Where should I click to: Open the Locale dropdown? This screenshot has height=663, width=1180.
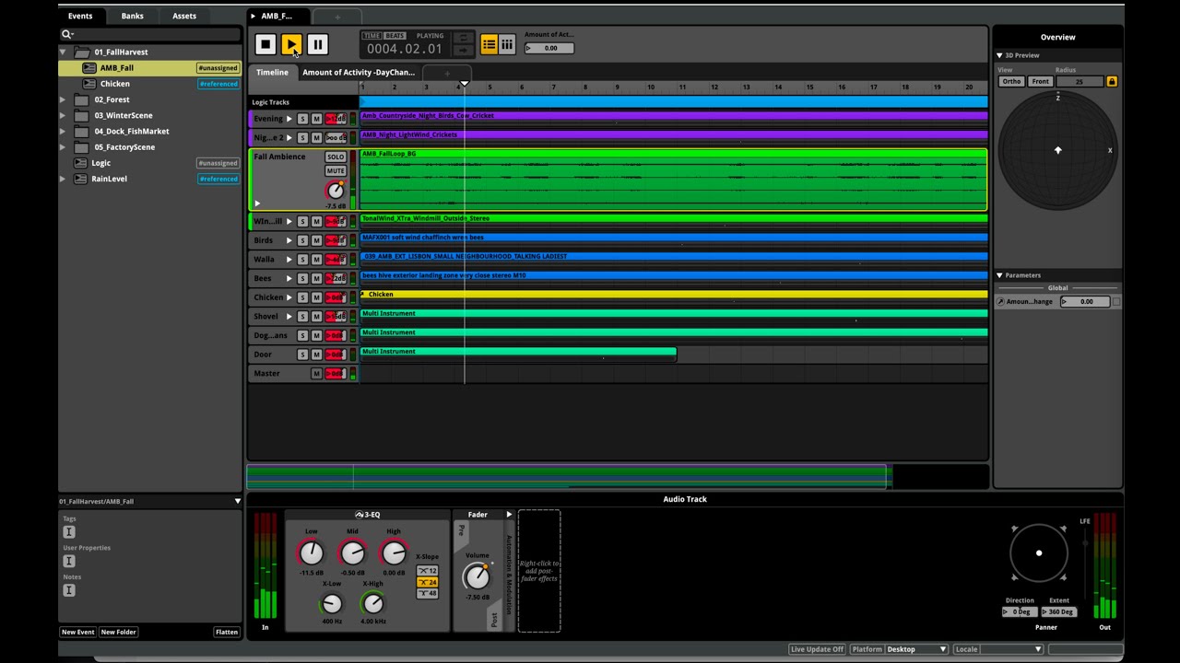[1011, 649]
